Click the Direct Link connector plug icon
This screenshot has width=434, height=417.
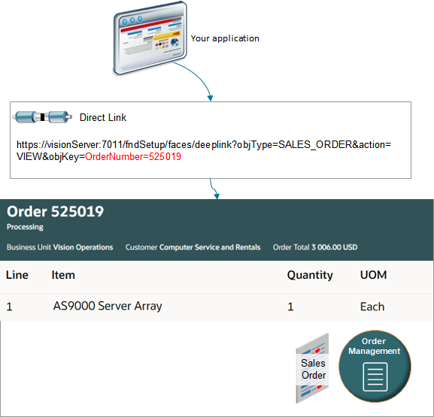42,117
